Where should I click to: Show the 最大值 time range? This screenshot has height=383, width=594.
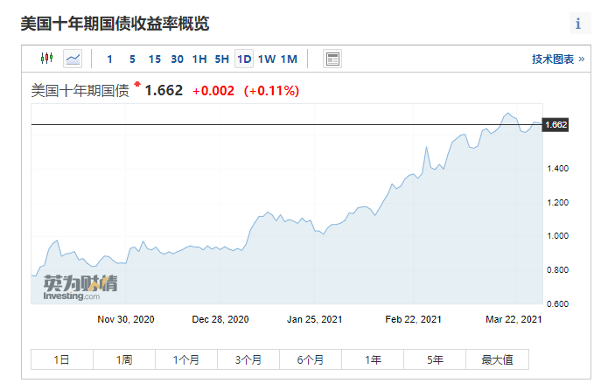[x=498, y=359]
